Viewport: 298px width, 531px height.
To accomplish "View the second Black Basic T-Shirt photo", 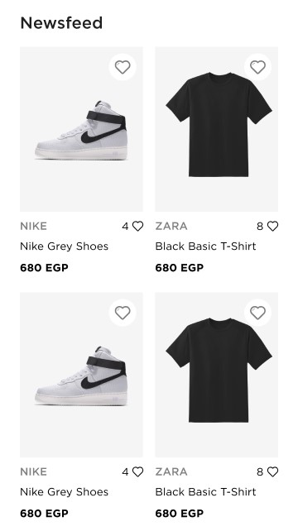I will (217, 375).
